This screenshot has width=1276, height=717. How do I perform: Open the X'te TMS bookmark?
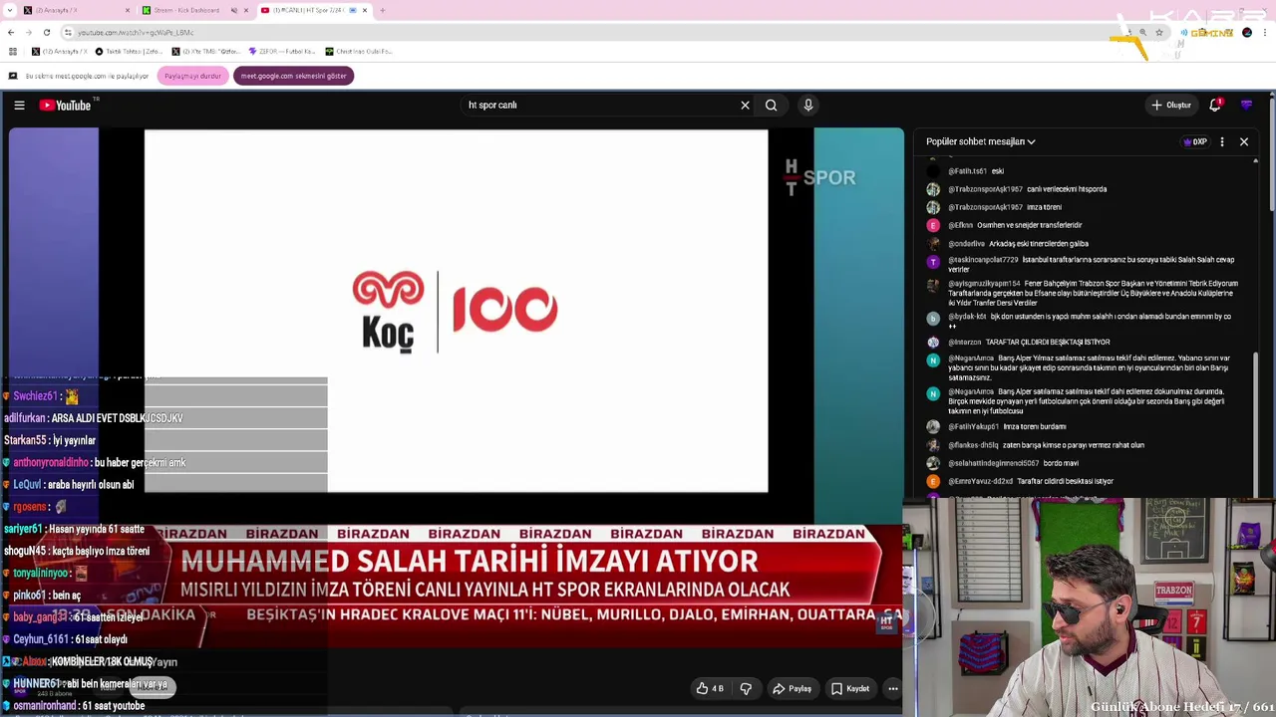tap(206, 51)
